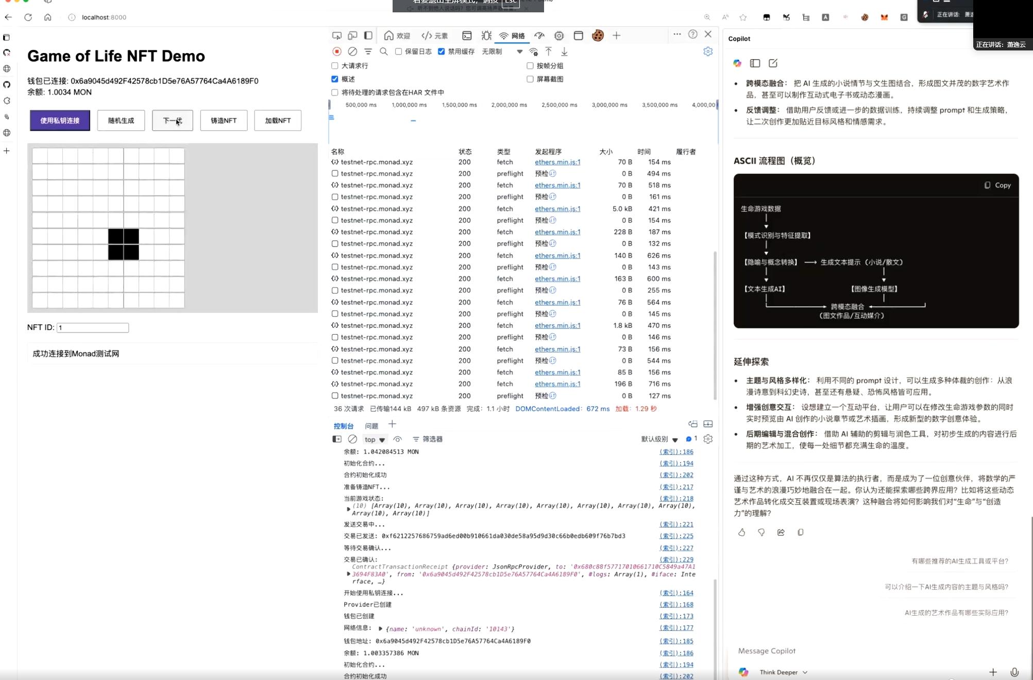
Task: Switch to the 元素 tab
Action: [435, 36]
